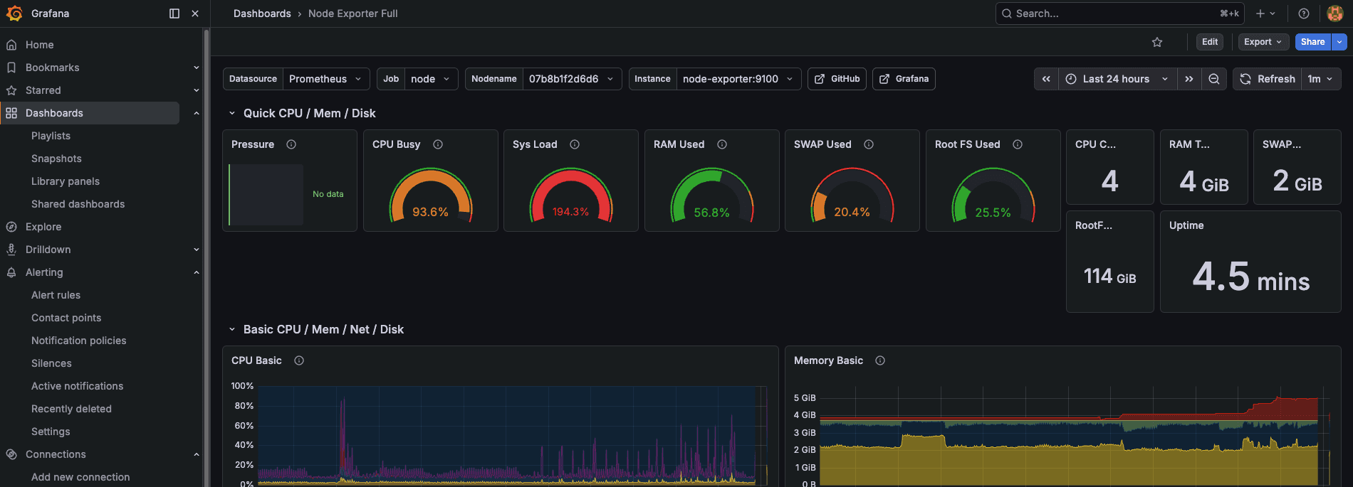Go to Playlists
This screenshot has height=487, width=1353.
51,136
